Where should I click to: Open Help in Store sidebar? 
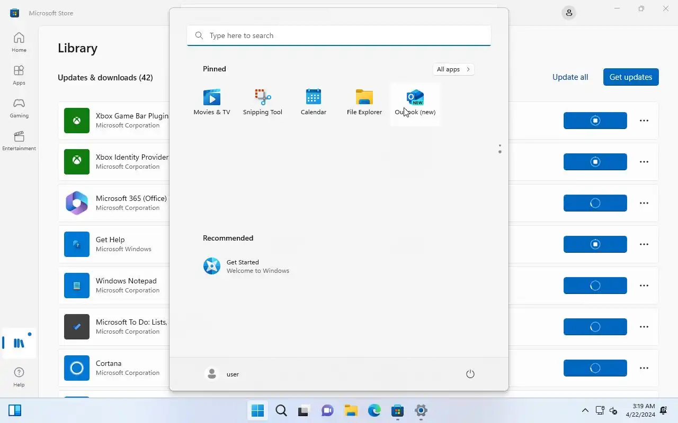tap(19, 377)
